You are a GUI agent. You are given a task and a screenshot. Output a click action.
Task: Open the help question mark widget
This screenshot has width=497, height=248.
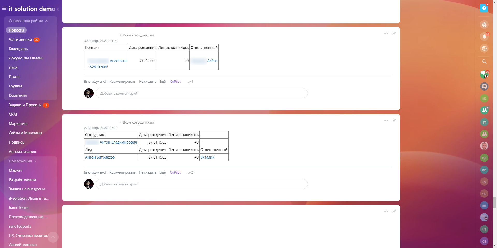click(484, 8)
